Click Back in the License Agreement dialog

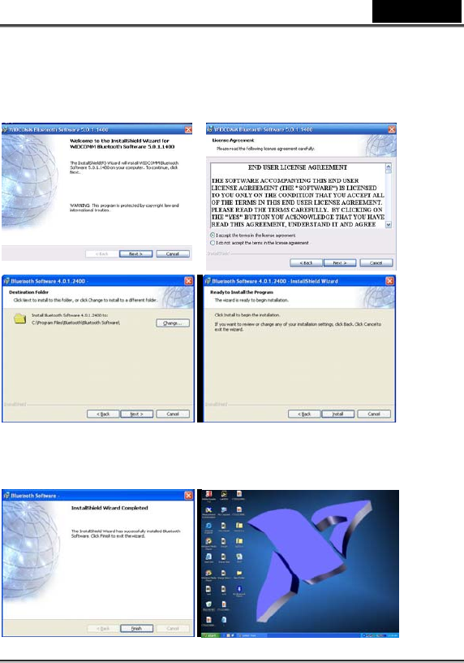(306, 262)
